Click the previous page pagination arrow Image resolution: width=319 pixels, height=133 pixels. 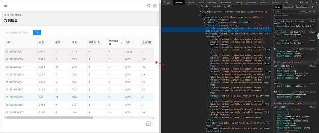click(144, 124)
